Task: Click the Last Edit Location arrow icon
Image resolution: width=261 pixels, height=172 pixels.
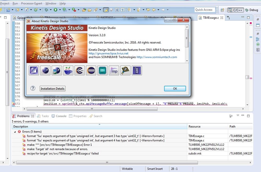Action: 148,10
